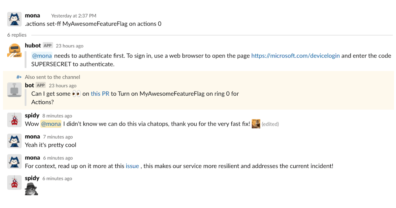The height and width of the screenshot is (208, 396).
Task: Click the 8 minutes ago timestamp on spidy's reply
Action: point(57,116)
